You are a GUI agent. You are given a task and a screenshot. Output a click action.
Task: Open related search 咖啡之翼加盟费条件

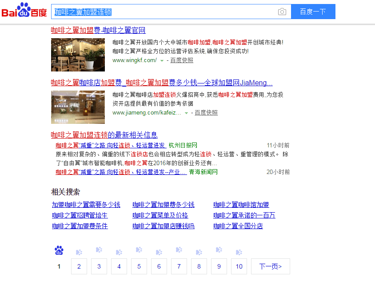coord(80,226)
